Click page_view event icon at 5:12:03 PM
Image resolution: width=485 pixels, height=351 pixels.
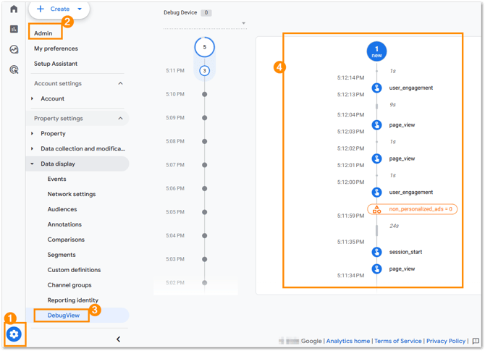[376, 125]
